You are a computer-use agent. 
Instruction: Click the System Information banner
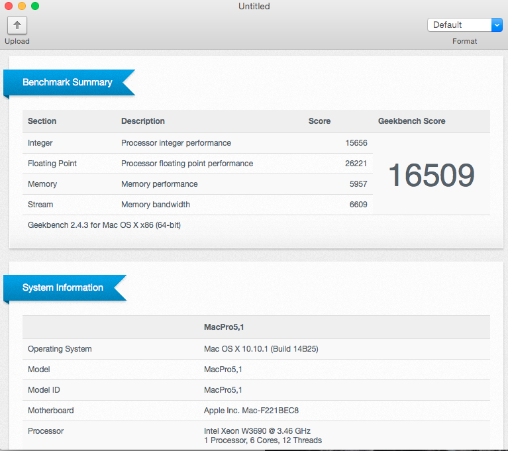tap(65, 287)
